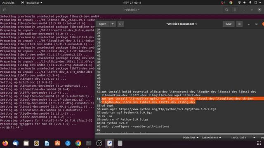
Task: Click the Untitled Document 1 title
Action: pos(181,24)
